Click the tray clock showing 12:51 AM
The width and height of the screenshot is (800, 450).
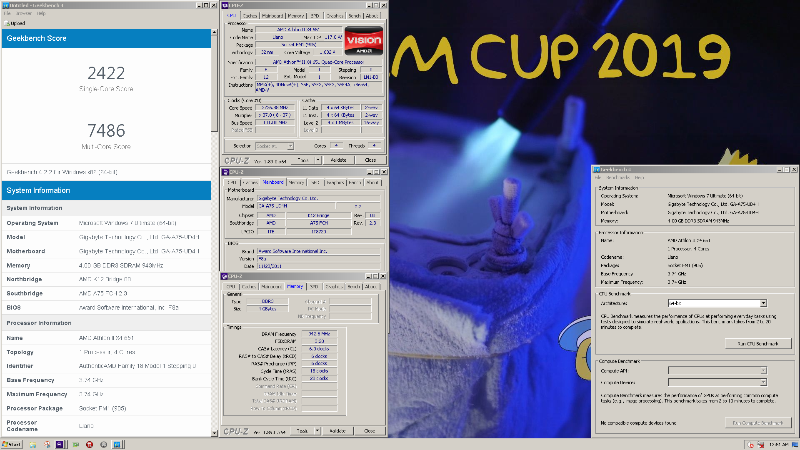pyautogui.click(x=779, y=445)
